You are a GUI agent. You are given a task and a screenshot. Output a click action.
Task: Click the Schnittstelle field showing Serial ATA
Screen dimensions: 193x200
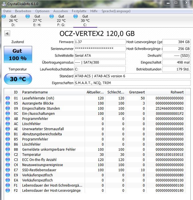(100, 56)
